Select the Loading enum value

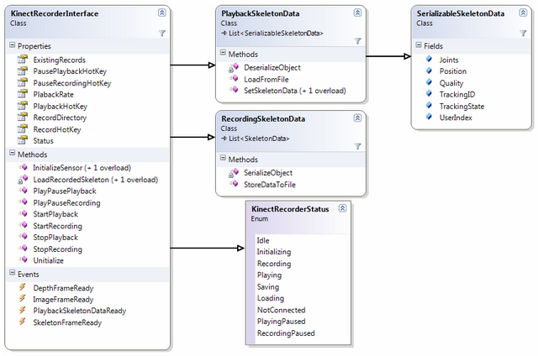coord(271,298)
